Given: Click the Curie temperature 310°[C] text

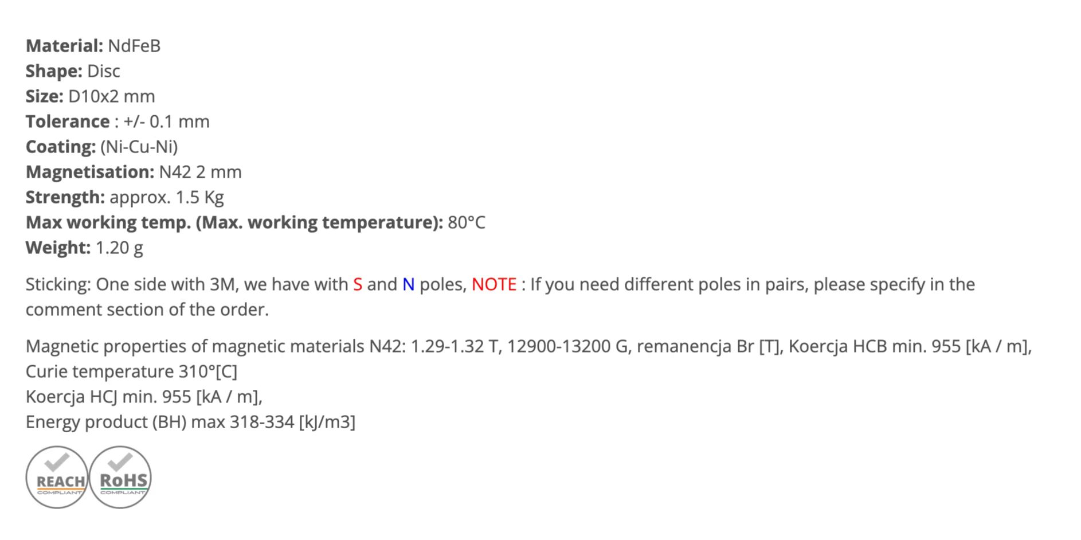Looking at the screenshot, I should coord(131,371).
